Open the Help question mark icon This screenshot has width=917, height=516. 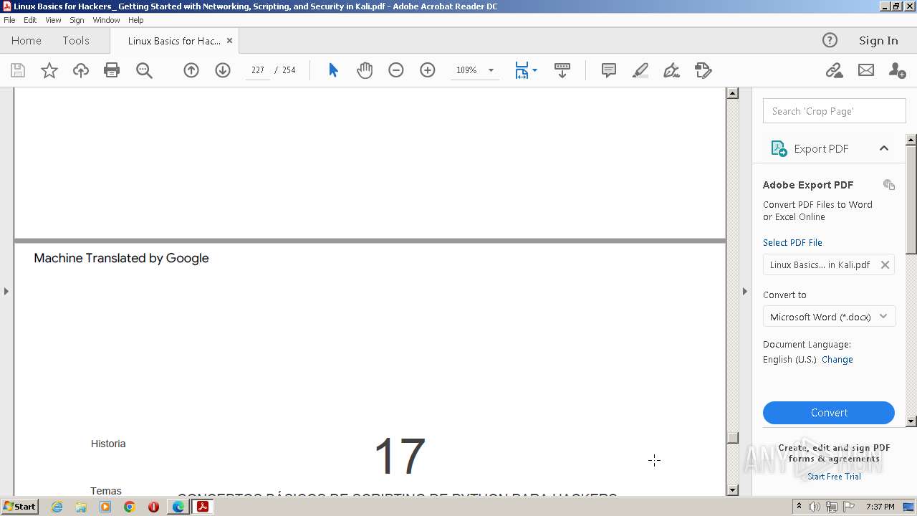[830, 40]
